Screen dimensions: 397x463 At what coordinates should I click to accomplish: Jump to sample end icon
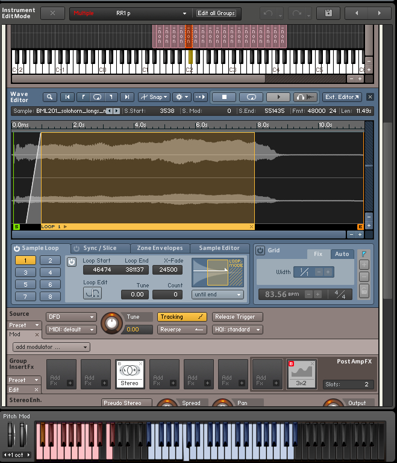127,97
